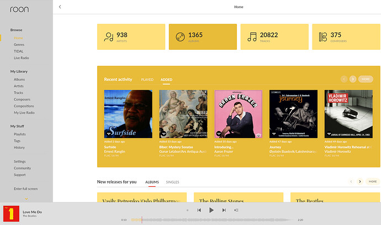Click Vladimir Horowitz artist name link
381x225 pixels.
tap(338, 151)
